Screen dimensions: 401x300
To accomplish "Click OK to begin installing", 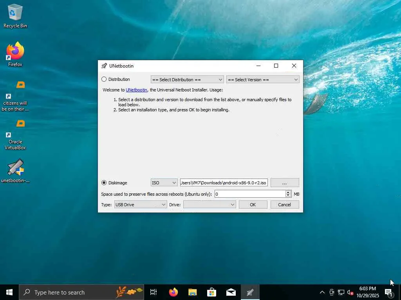I will point(253,205).
